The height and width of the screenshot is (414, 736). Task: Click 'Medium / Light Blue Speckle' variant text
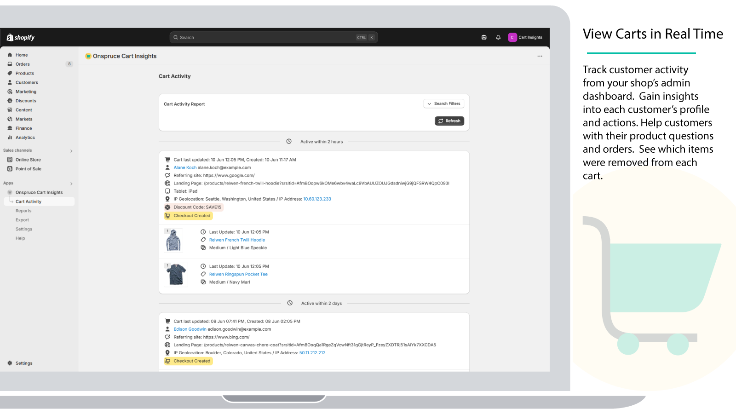[238, 248]
